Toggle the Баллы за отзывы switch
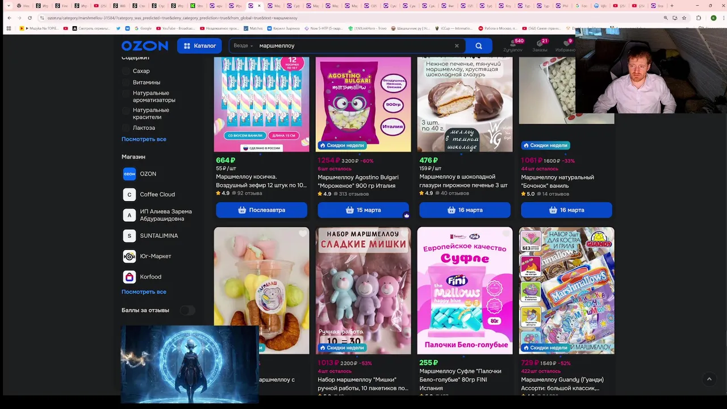727x409 pixels. (x=187, y=310)
